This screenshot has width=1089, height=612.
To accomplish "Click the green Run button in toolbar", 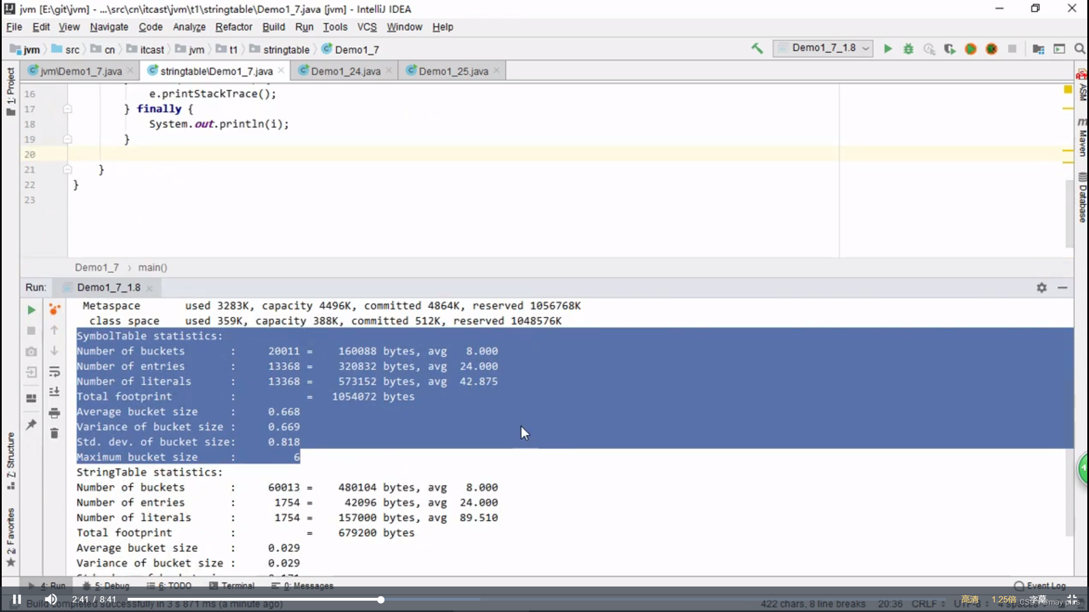I will (x=888, y=49).
